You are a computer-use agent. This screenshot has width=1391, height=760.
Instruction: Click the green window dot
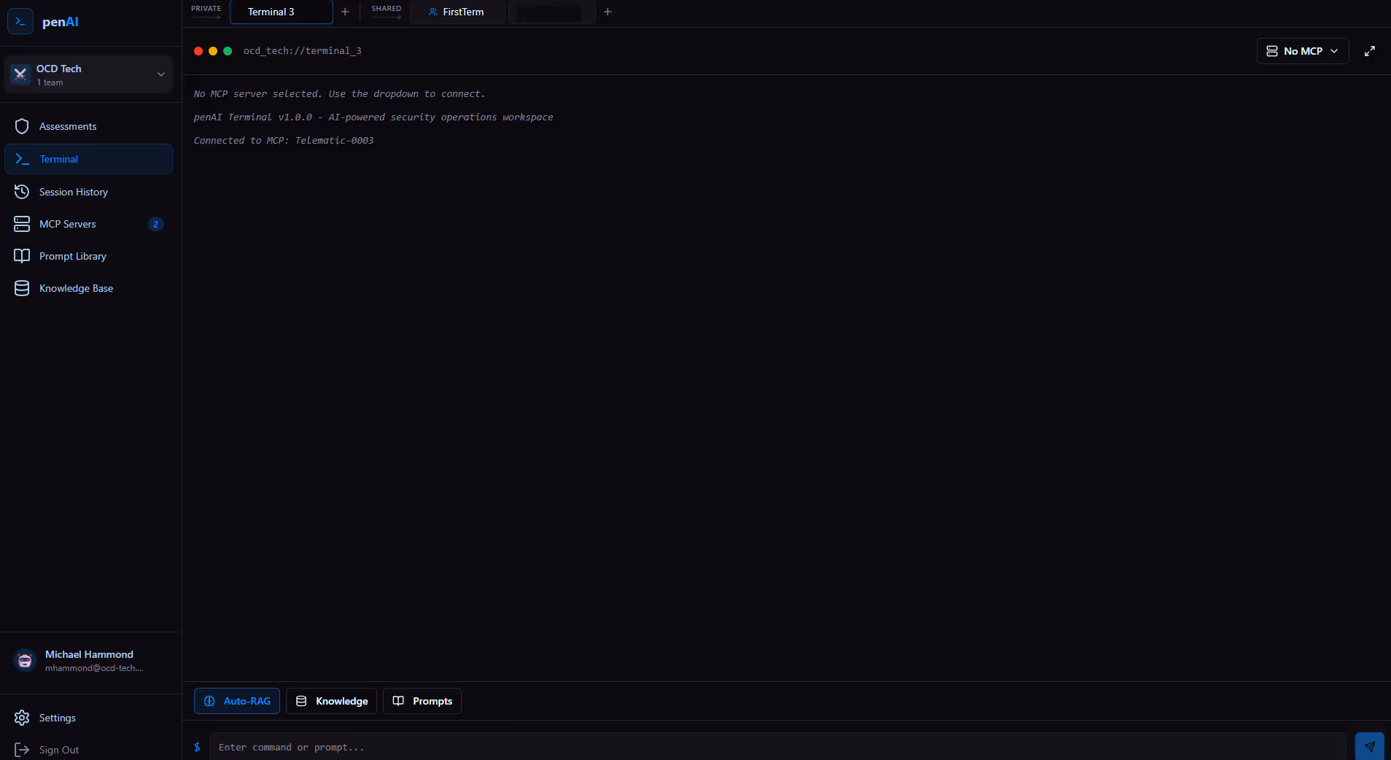pos(228,51)
